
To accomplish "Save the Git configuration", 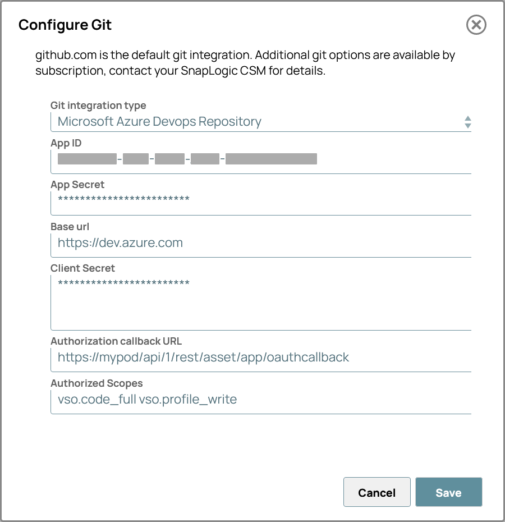I will (448, 492).
